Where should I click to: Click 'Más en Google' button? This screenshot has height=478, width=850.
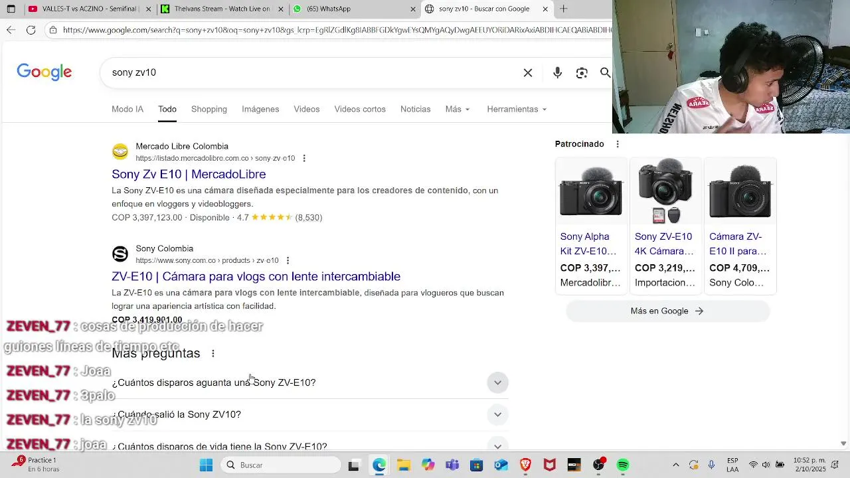point(667,311)
